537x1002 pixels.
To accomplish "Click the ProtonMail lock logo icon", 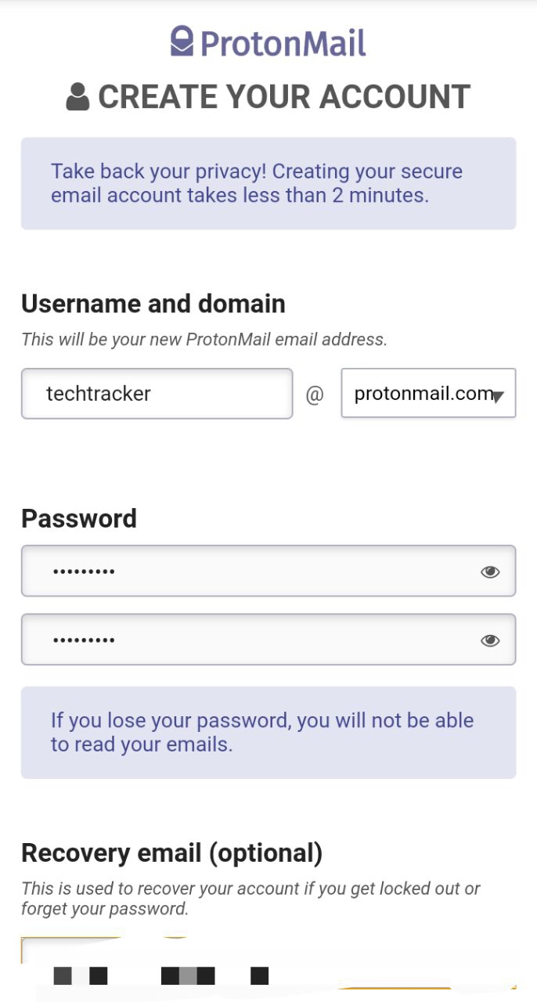I will click(182, 41).
